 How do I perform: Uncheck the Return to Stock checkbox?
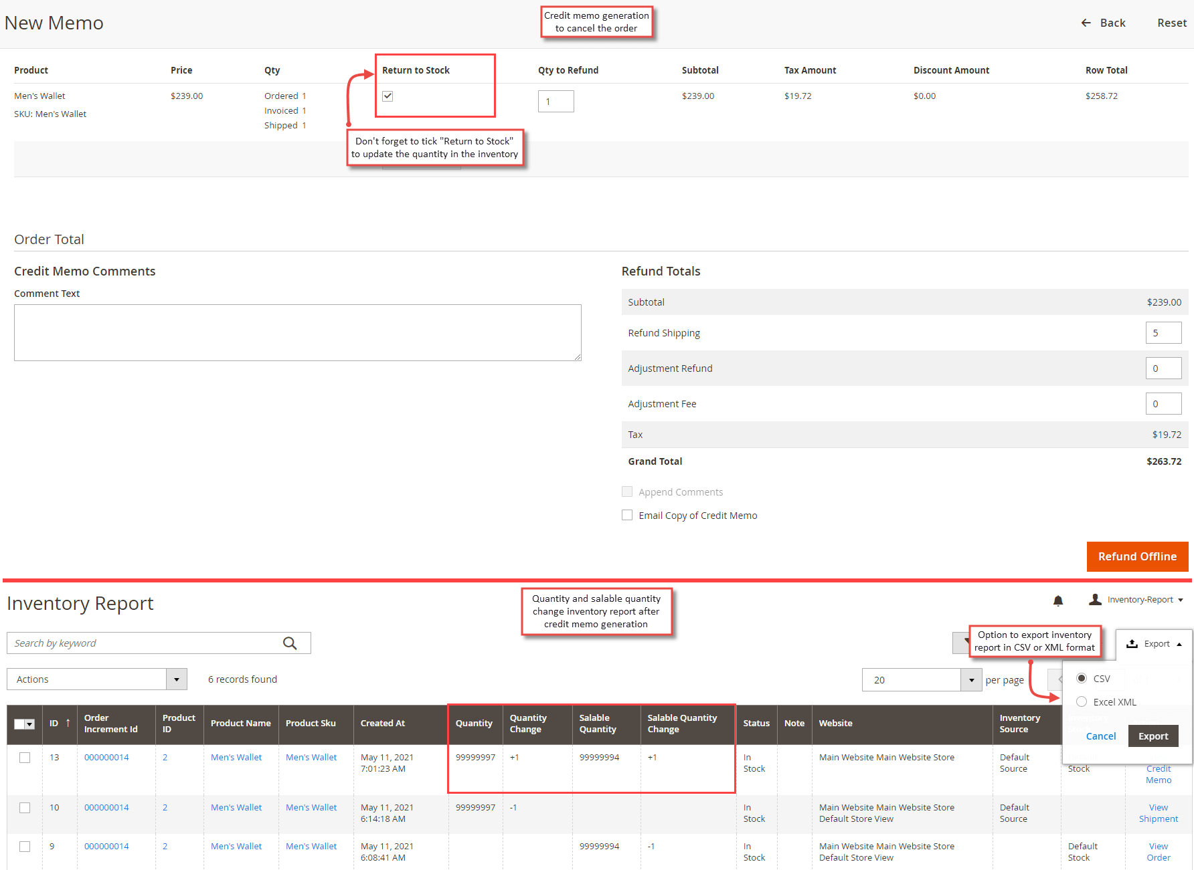tap(388, 96)
